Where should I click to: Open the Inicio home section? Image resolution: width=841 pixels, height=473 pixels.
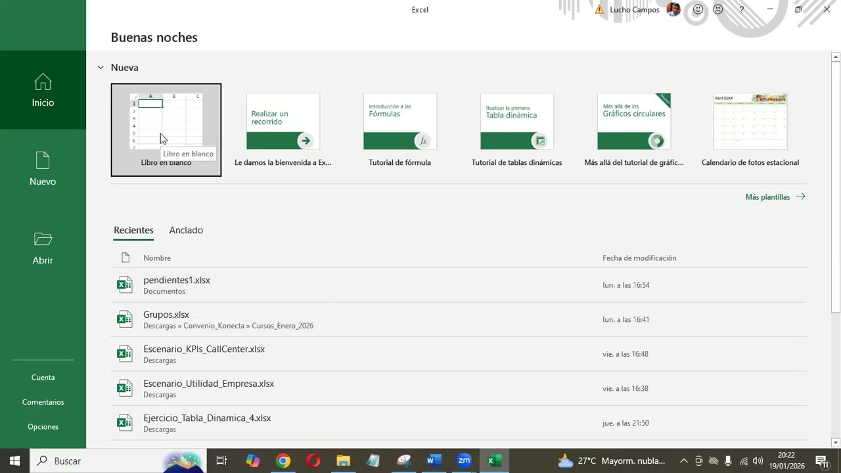43,90
